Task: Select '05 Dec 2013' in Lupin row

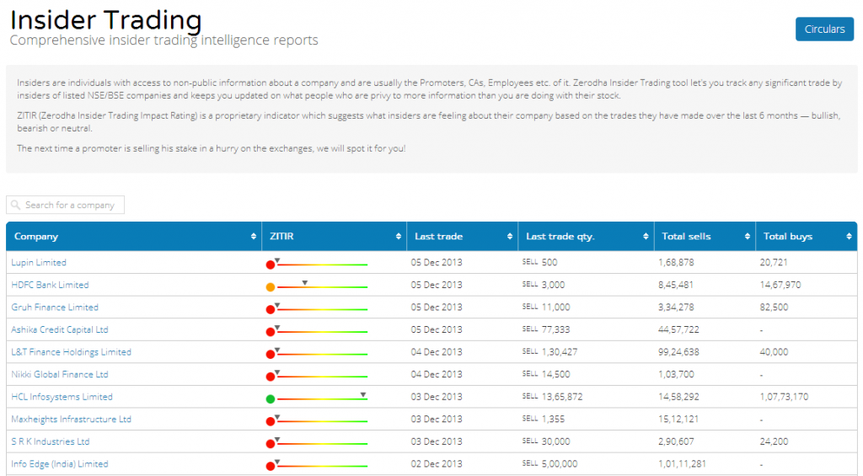Action: (437, 263)
